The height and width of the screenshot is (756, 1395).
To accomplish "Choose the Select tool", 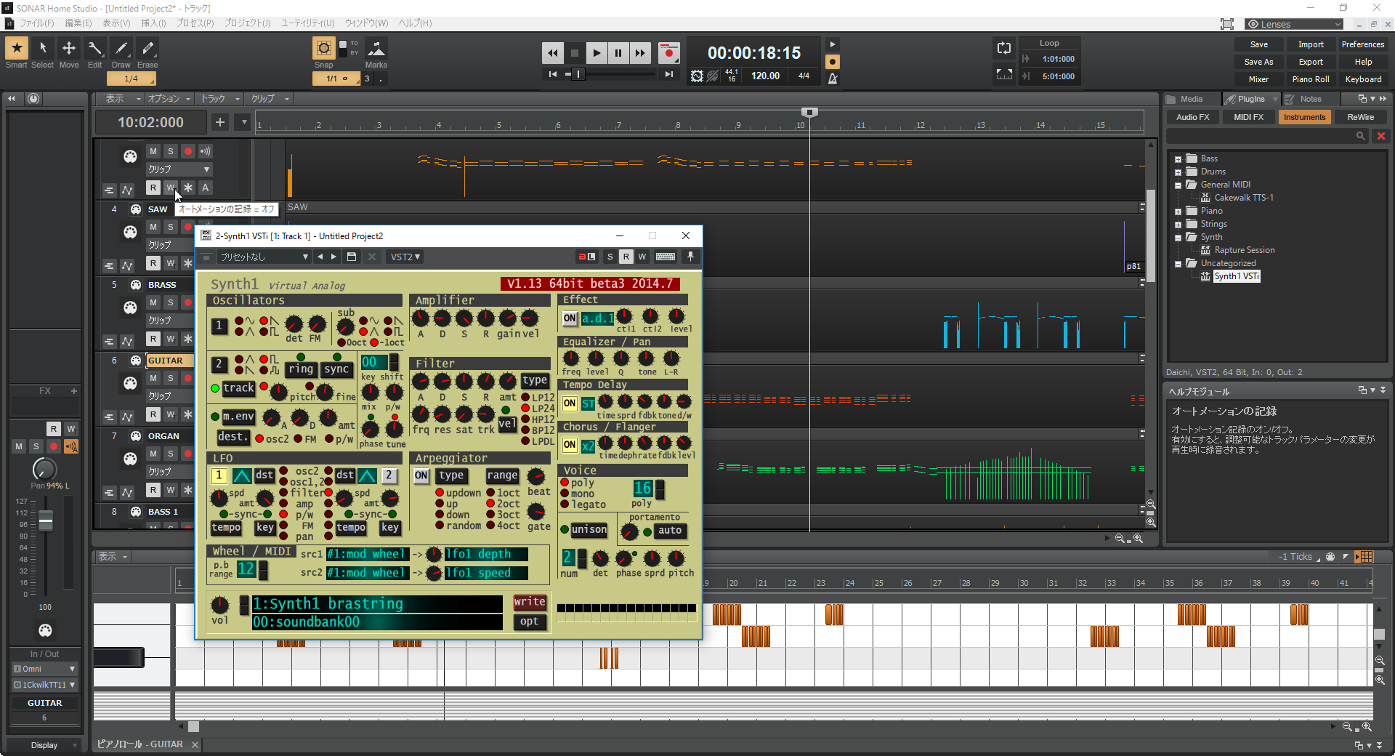I will pos(42,49).
